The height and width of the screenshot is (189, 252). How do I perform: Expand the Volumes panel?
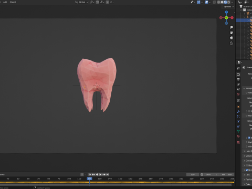pos(244,156)
